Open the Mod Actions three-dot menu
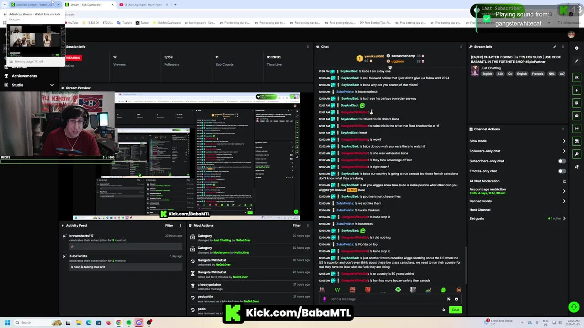This screenshot has height=328, width=584. pyautogui.click(x=308, y=225)
